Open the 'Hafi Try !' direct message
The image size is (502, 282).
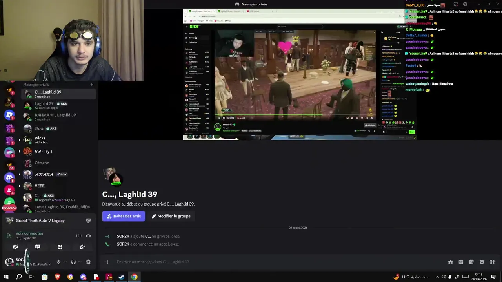coord(59,151)
